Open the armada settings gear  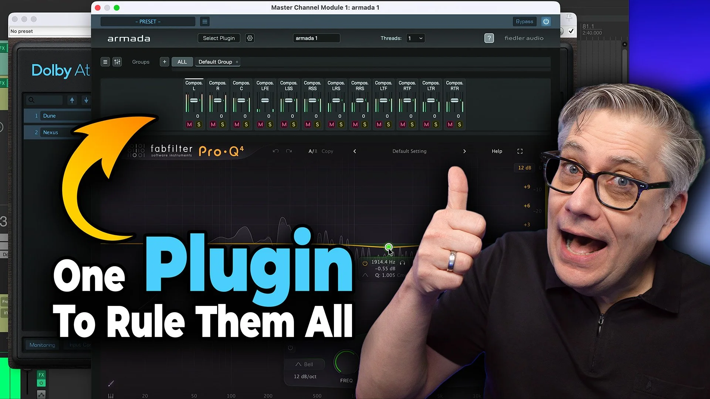pos(250,38)
